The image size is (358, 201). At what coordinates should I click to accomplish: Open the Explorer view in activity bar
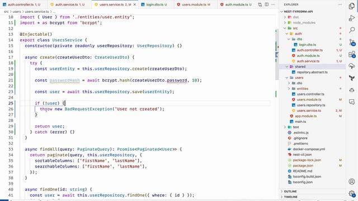coord(352,6)
